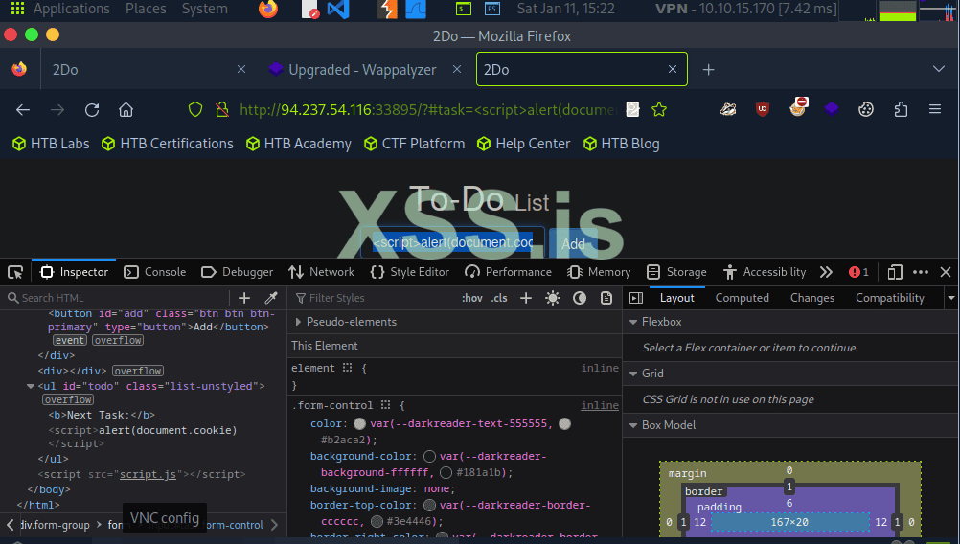Open tracking protection shield info
The width and height of the screenshot is (960, 544).
coord(195,109)
